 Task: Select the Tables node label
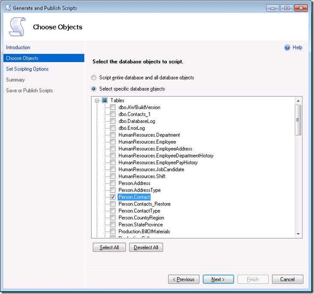pos(117,100)
